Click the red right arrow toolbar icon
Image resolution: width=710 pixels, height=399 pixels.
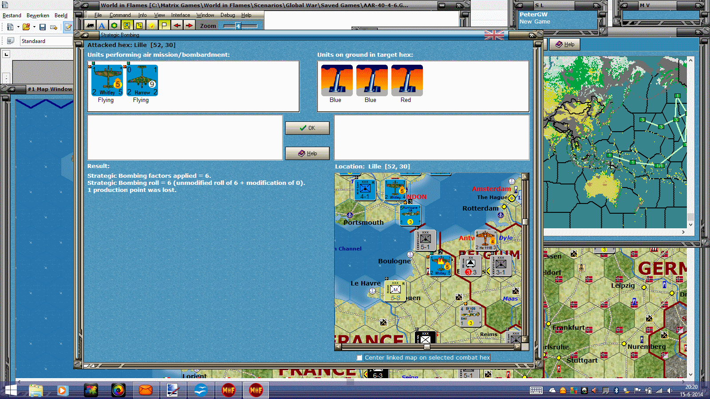[x=189, y=26]
